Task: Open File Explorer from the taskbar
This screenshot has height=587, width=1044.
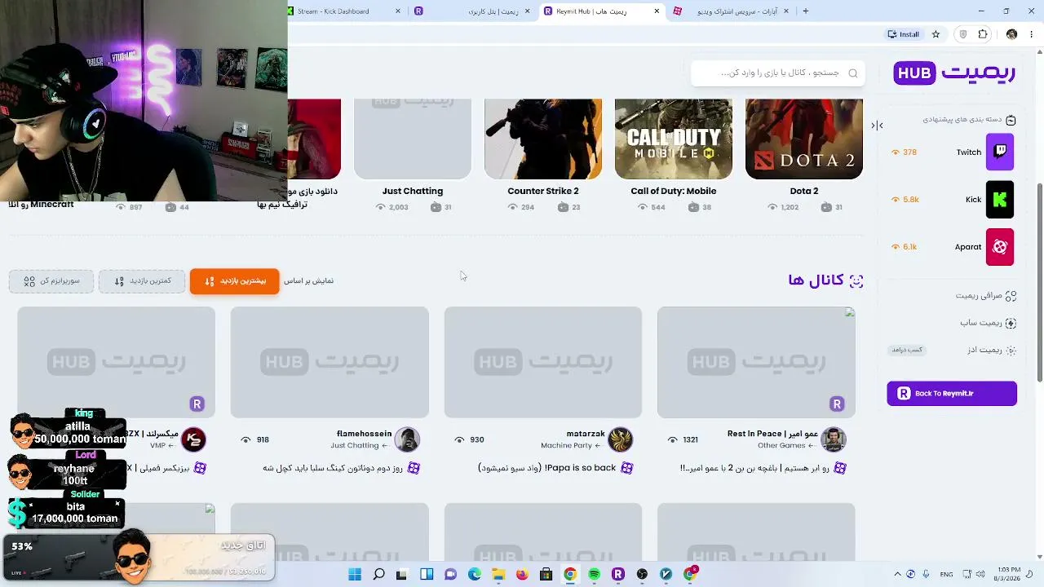Action: (x=498, y=575)
